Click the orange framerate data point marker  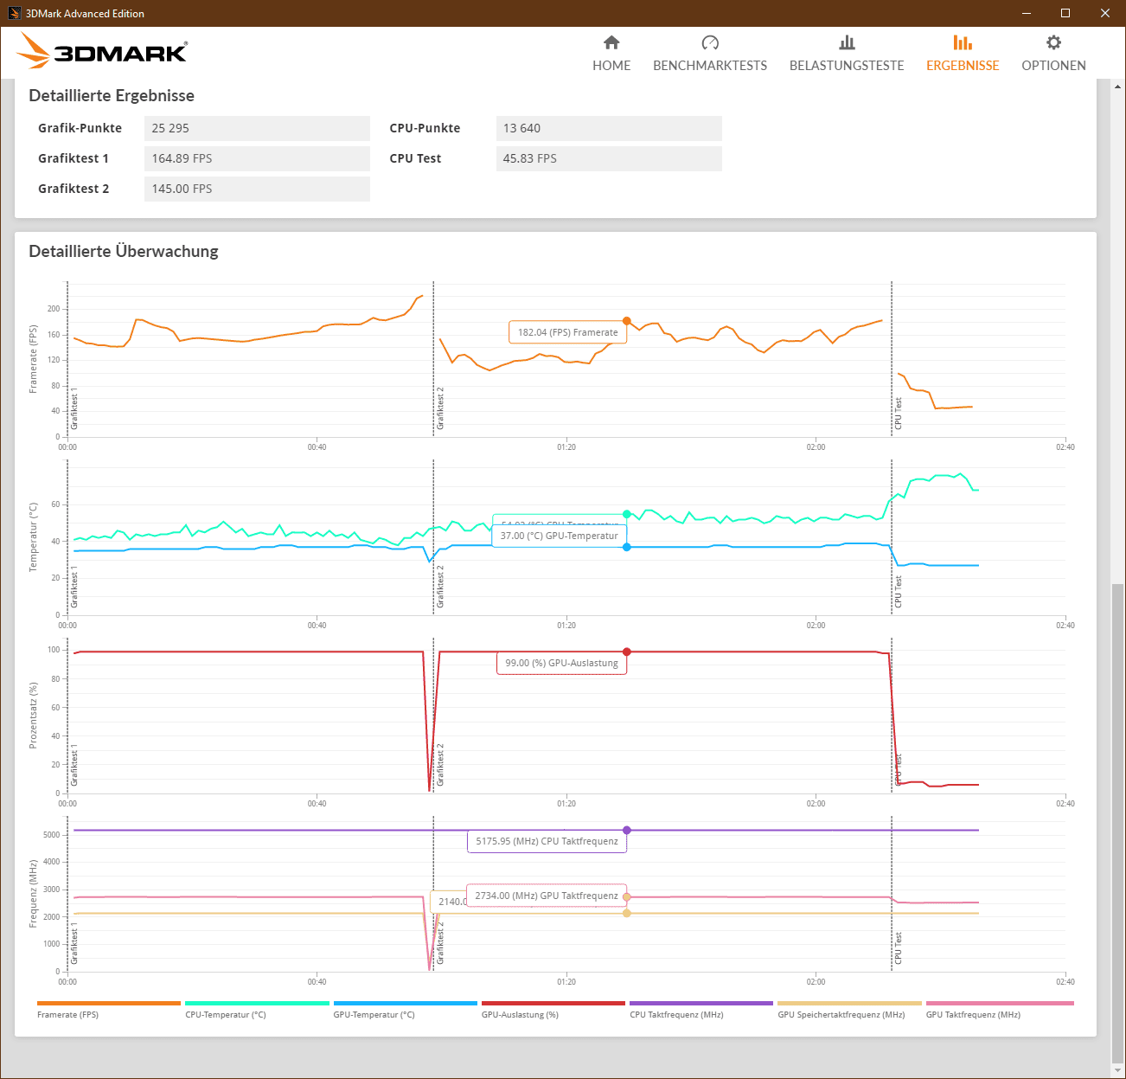(x=627, y=321)
